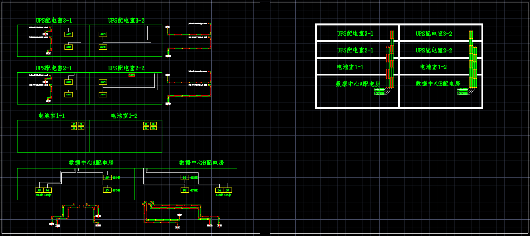
Task: Select the 数据中心B配电房 heading in left drawing
Action: tap(201, 163)
